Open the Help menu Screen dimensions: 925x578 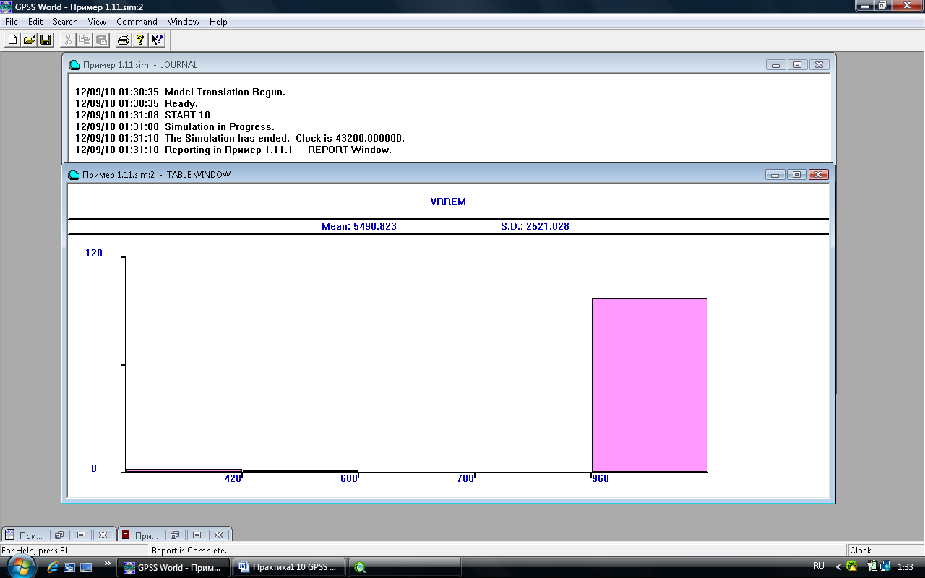click(218, 22)
